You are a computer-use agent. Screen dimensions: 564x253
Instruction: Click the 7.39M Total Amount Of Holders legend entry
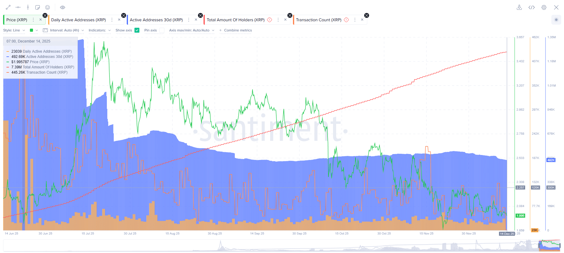(40, 67)
